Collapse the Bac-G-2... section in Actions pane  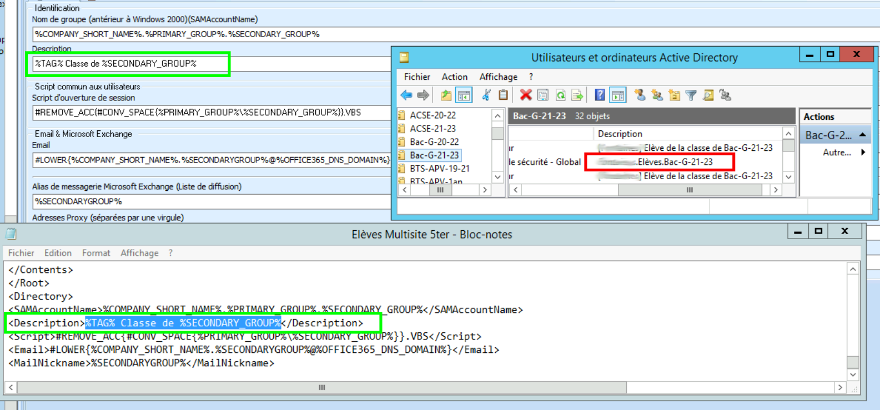coord(863,135)
